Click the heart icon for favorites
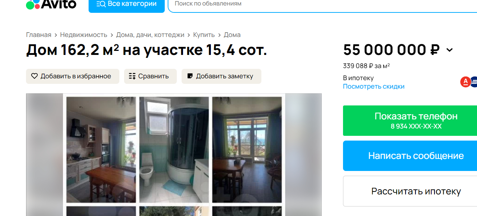 point(34,76)
